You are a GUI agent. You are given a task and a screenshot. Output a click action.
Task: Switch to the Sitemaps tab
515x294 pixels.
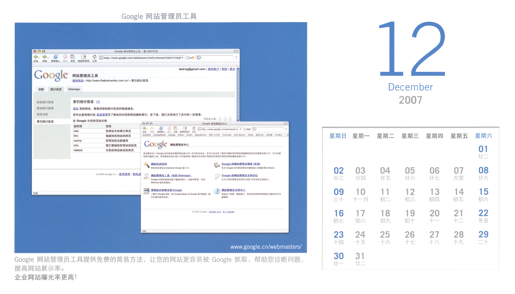point(74,89)
